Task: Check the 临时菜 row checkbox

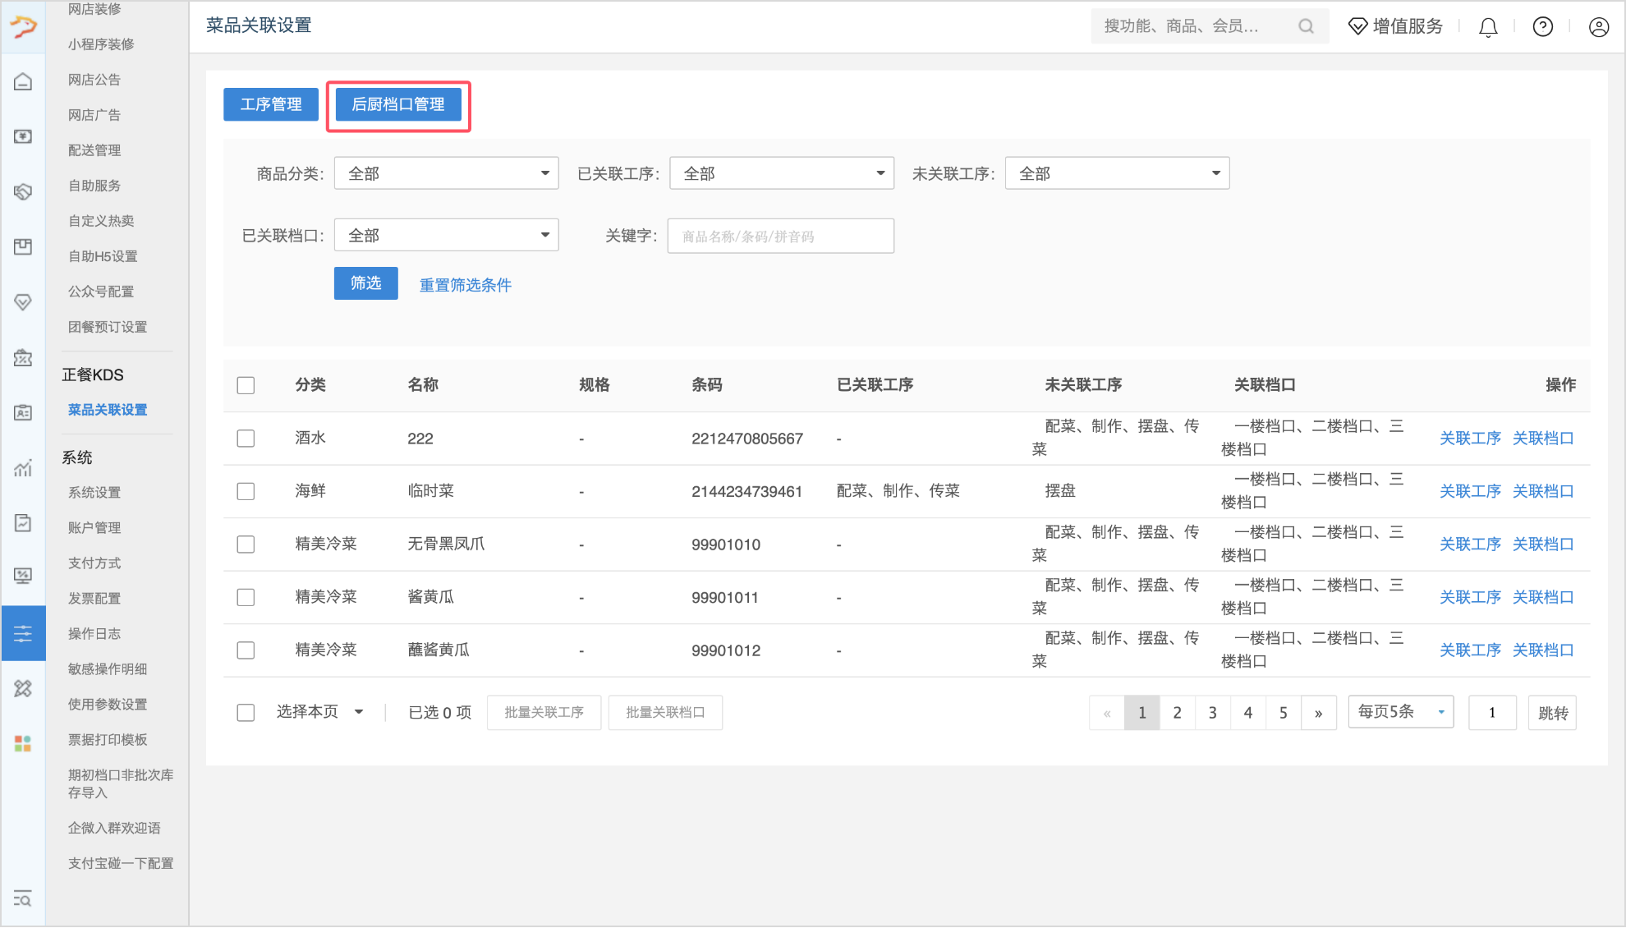Action: [246, 491]
